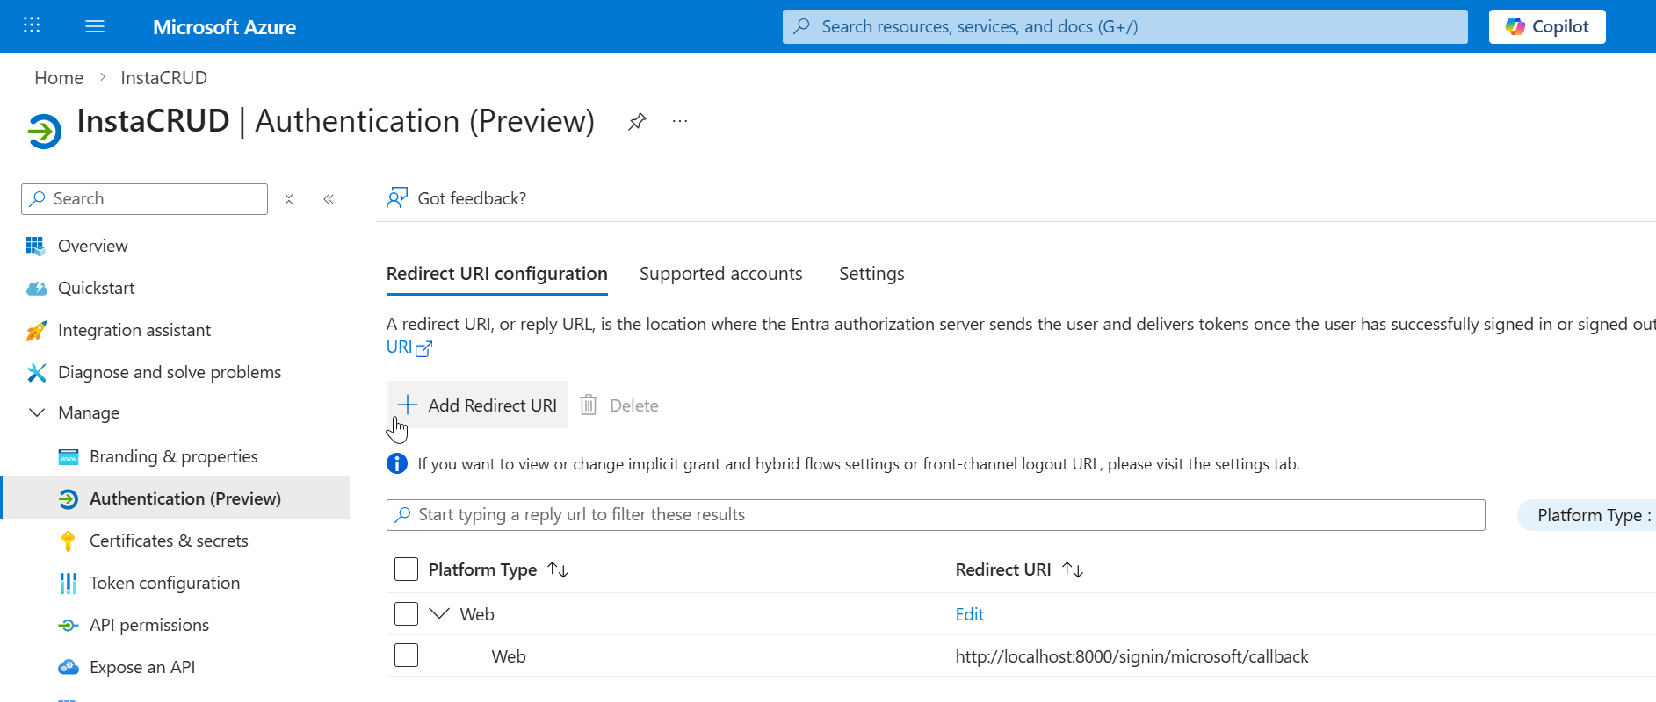Select the localhost callback URI row checkbox

click(x=406, y=655)
